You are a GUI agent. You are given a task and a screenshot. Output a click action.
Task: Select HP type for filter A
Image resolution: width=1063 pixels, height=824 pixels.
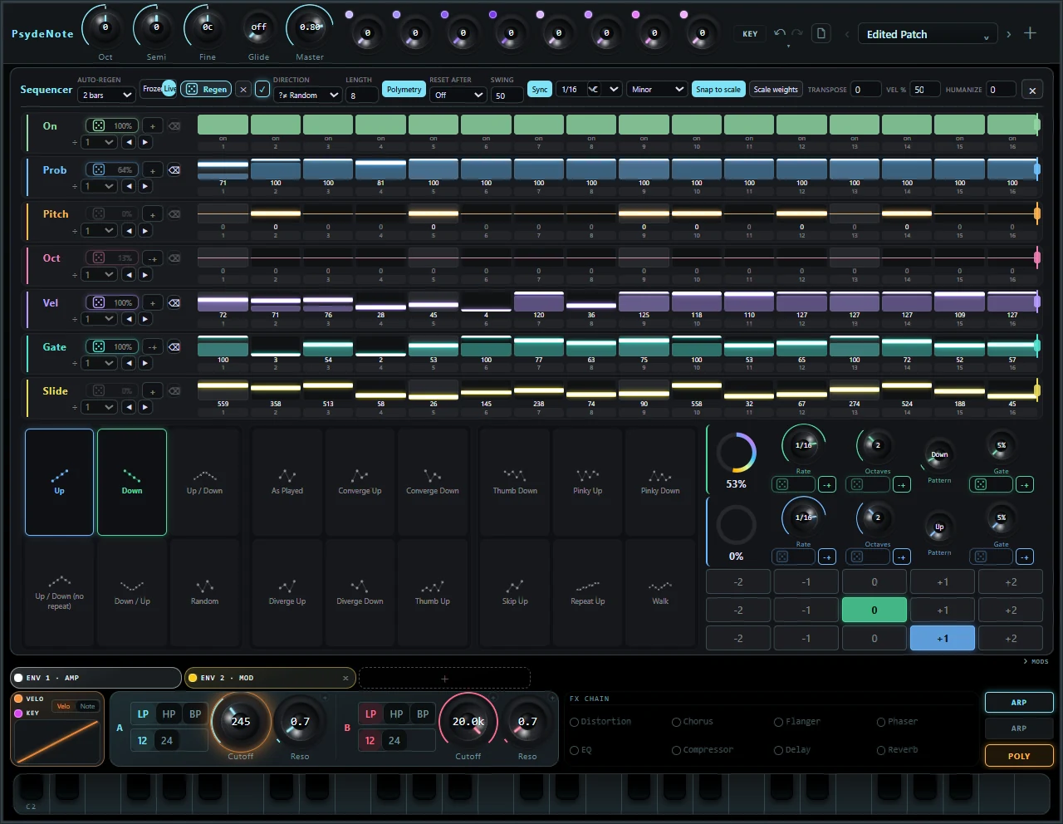(169, 714)
